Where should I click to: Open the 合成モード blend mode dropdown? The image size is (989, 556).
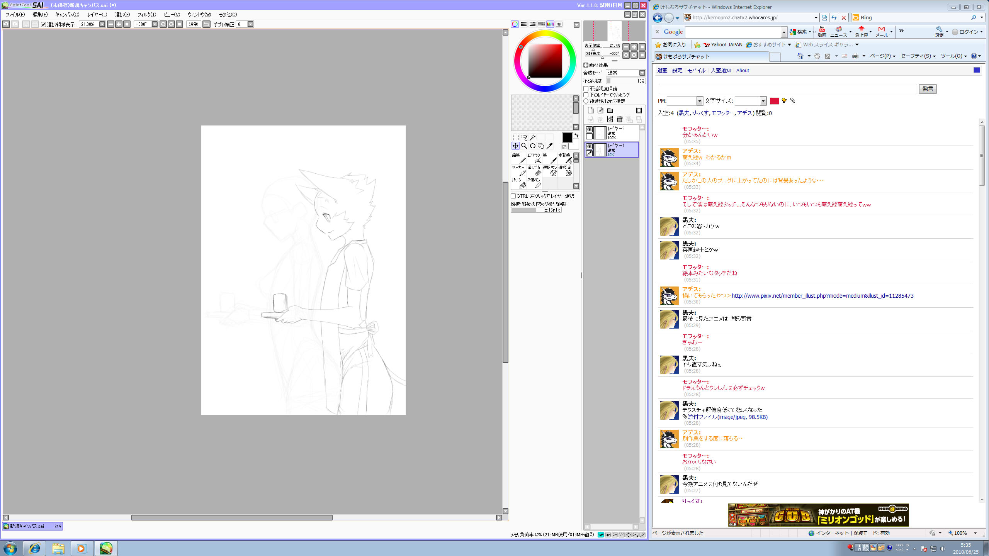tap(642, 73)
